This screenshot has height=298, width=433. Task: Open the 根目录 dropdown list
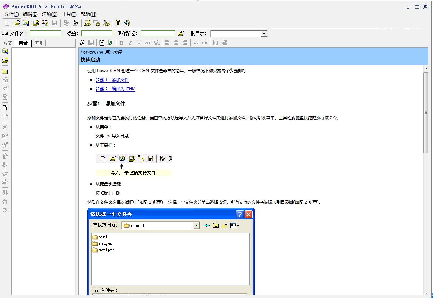(x=264, y=33)
